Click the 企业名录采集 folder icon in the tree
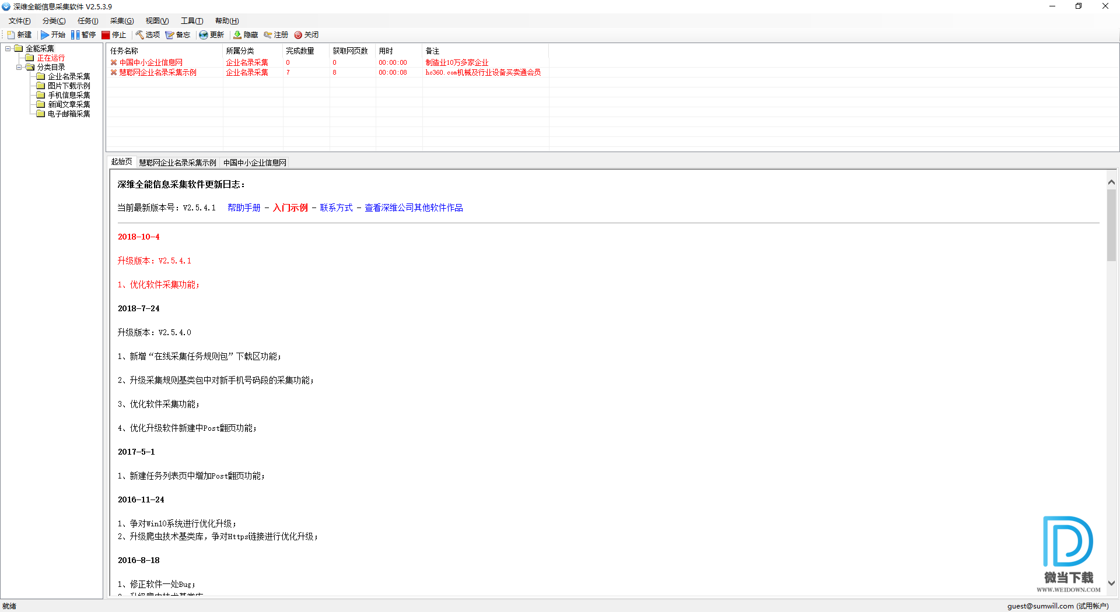 [41, 76]
